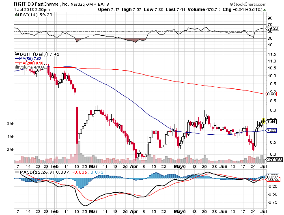Click the yellow highlighted latest candle
The width and height of the screenshot is (284, 215).
pos(264,121)
